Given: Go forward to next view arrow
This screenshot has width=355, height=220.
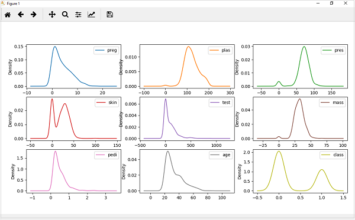Looking at the screenshot, I should (34, 15).
